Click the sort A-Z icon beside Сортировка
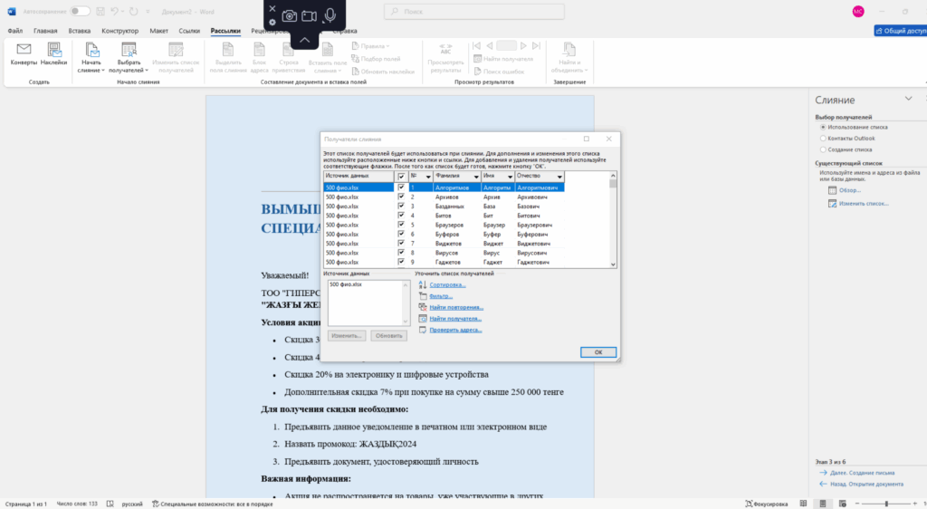This screenshot has width=927, height=509. click(422, 285)
